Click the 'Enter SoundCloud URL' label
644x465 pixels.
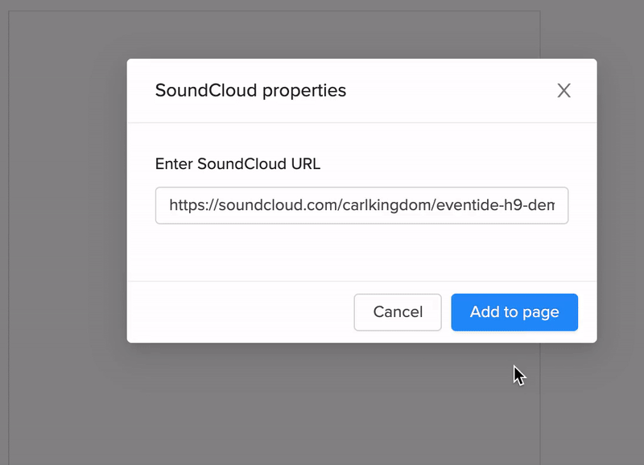(237, 164)
